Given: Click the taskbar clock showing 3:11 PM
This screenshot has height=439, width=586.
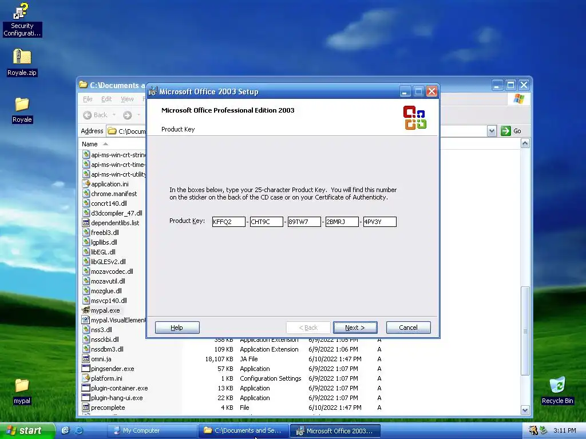Looking at the screenshot, I should (565, 430).
